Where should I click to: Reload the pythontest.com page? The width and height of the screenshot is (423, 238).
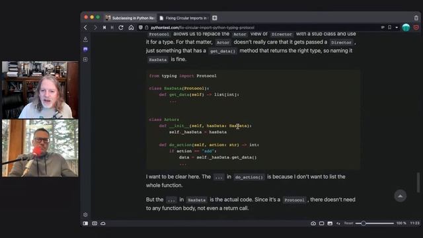click(121, 28)
